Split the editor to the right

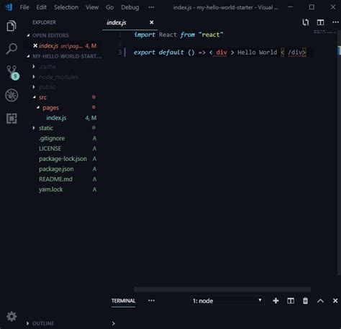click(320, 22)
